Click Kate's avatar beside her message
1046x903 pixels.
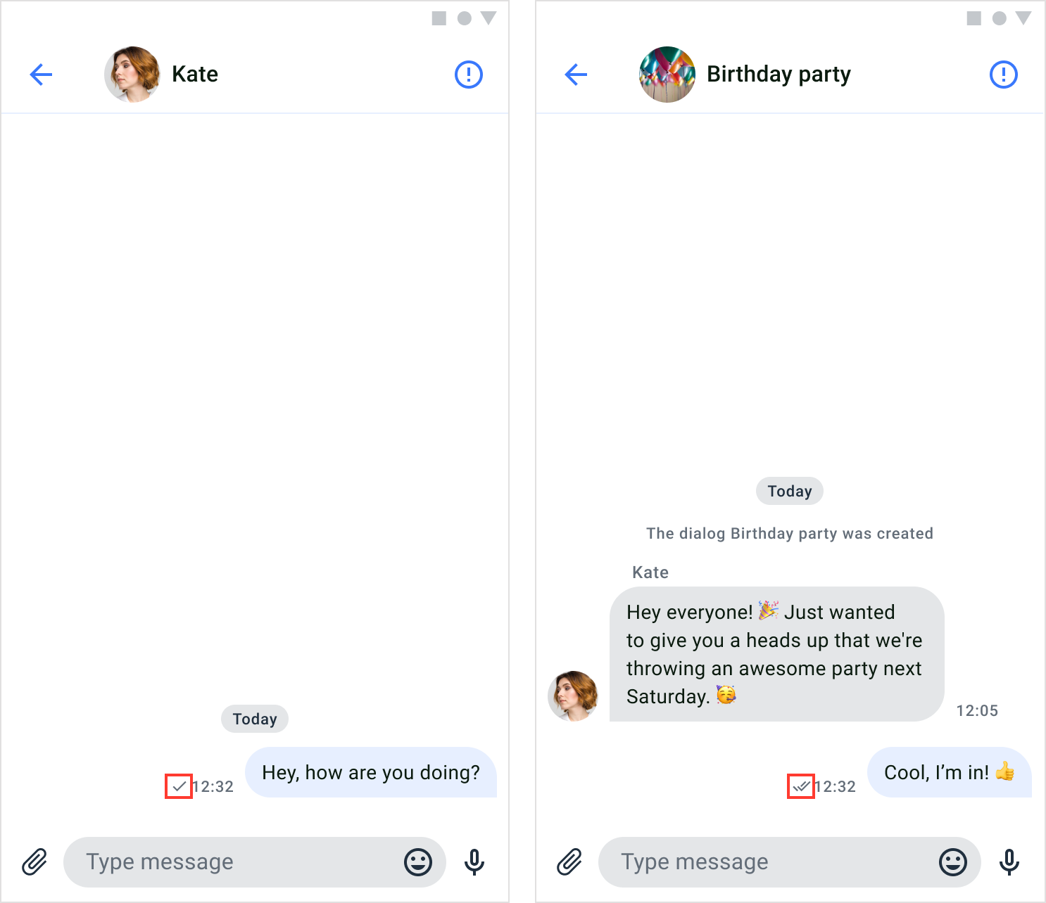tap(573, 696)
